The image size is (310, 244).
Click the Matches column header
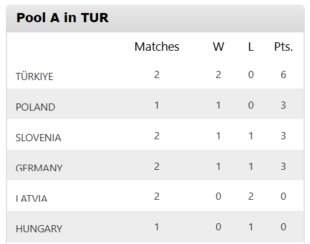[157, 47]
